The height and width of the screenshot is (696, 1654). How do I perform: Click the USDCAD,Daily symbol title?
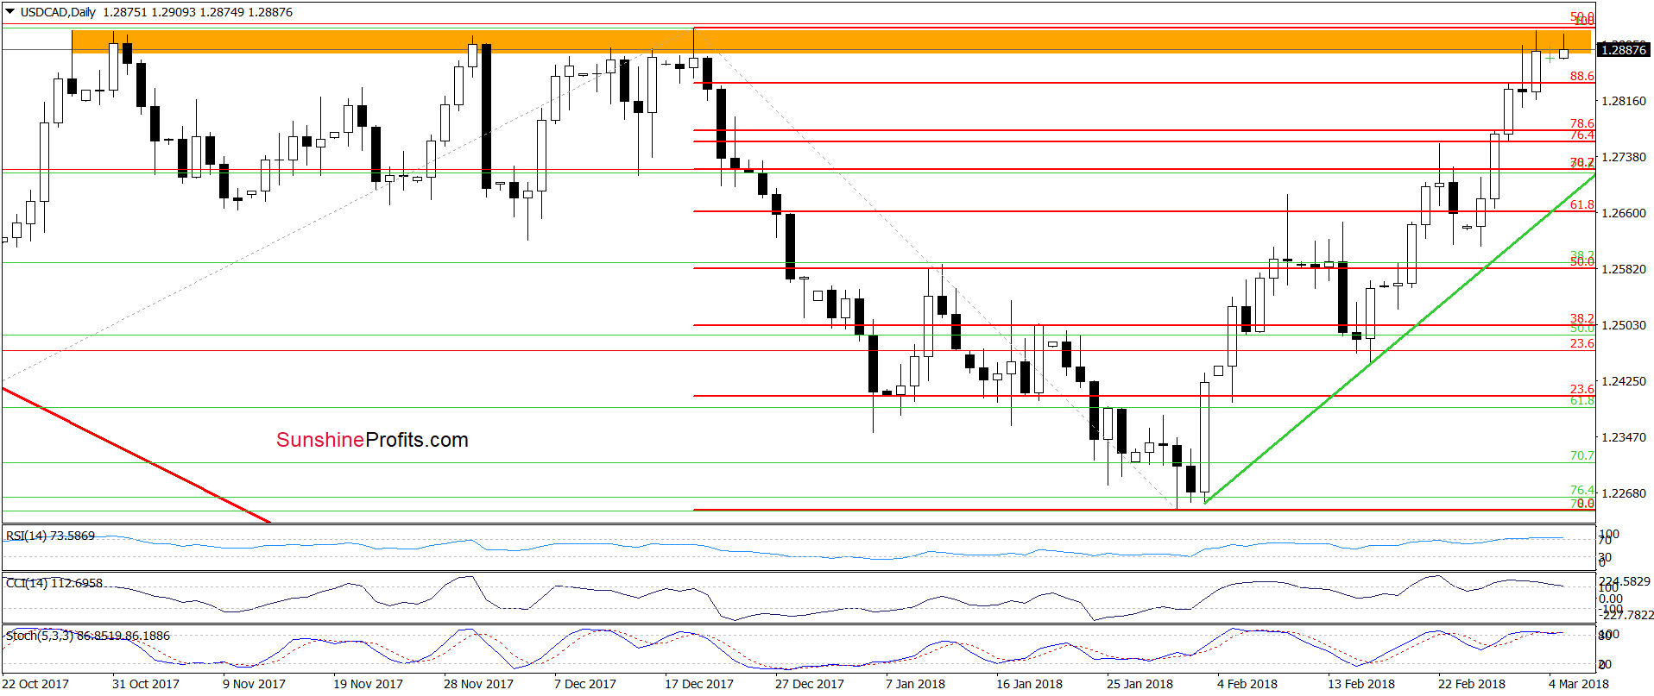(58, 12)
